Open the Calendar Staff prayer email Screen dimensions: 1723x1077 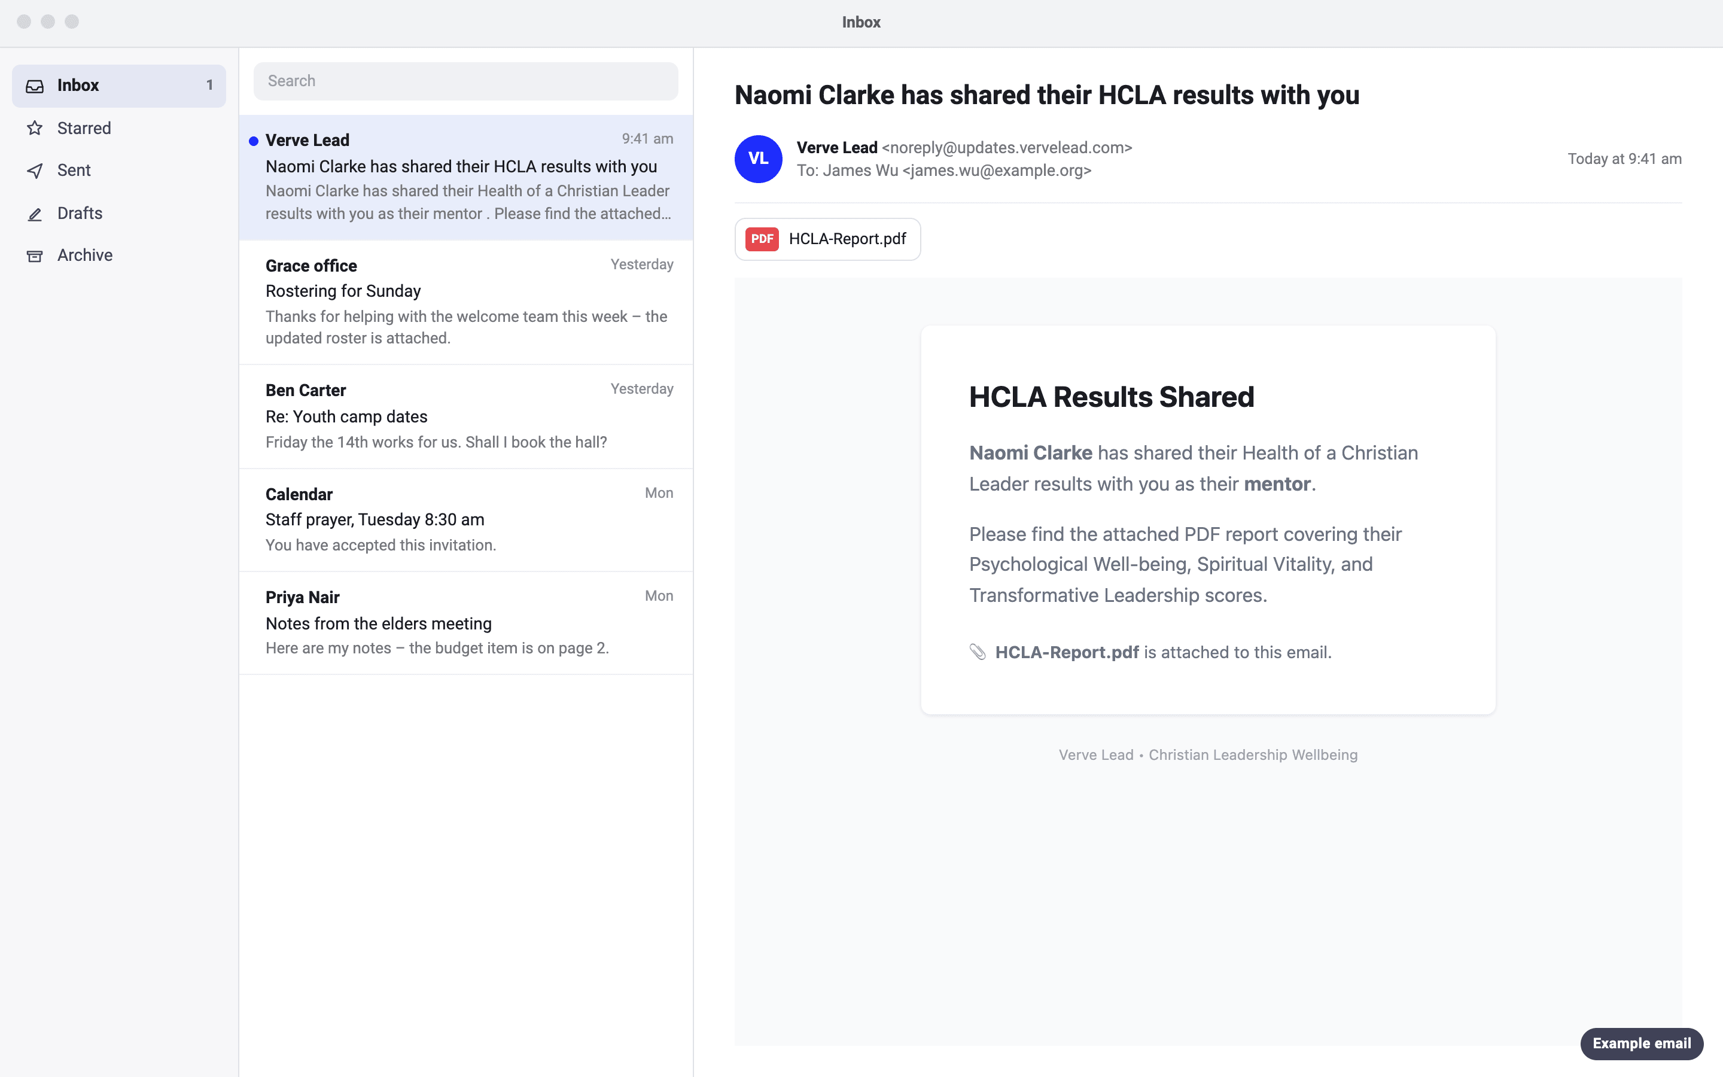click(465, 520)
